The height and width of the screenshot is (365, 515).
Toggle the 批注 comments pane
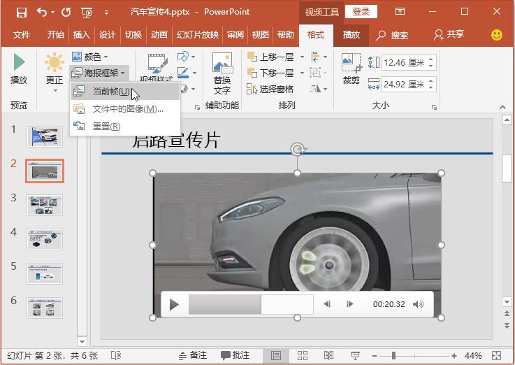coord(235,355)
